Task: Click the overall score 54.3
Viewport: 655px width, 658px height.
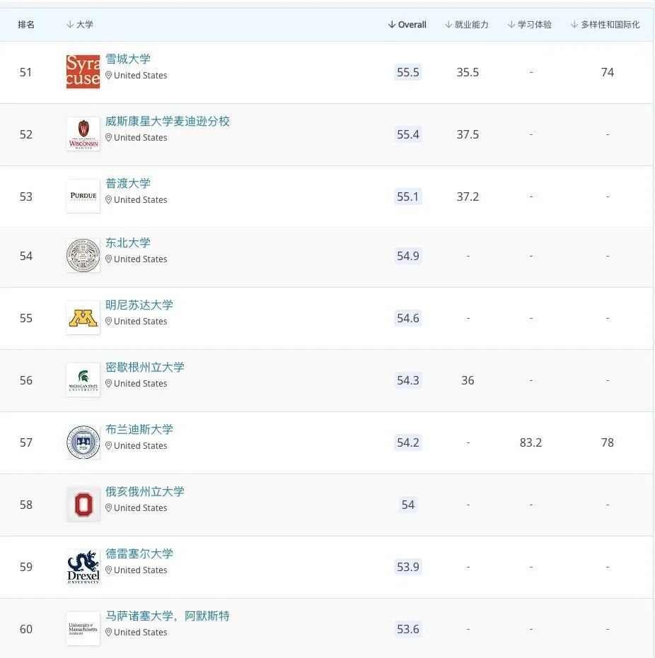Action: click(x=407, y=380)
